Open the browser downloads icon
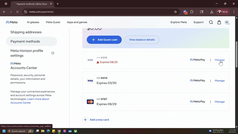Viewport: 238px width, 134px height. 212,12
